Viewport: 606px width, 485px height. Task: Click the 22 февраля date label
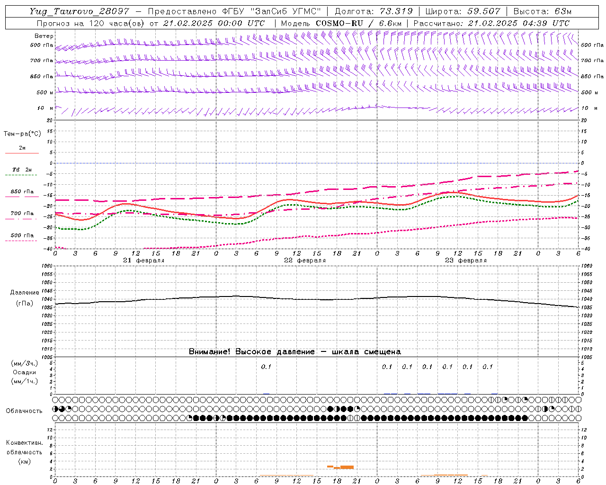tap(305, 260)
